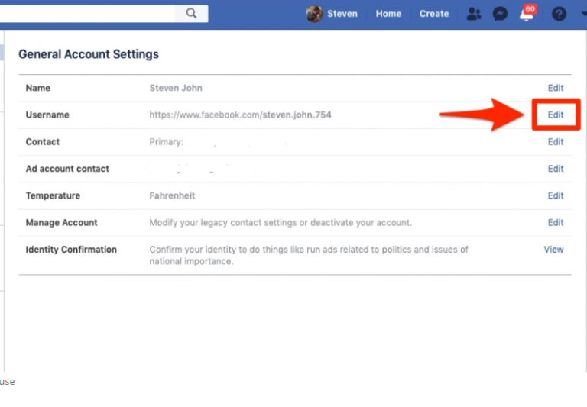The width and height of the screenshot is (587, 407).
Task: Edit the Ad account contact setting
Action: (556, 169)
